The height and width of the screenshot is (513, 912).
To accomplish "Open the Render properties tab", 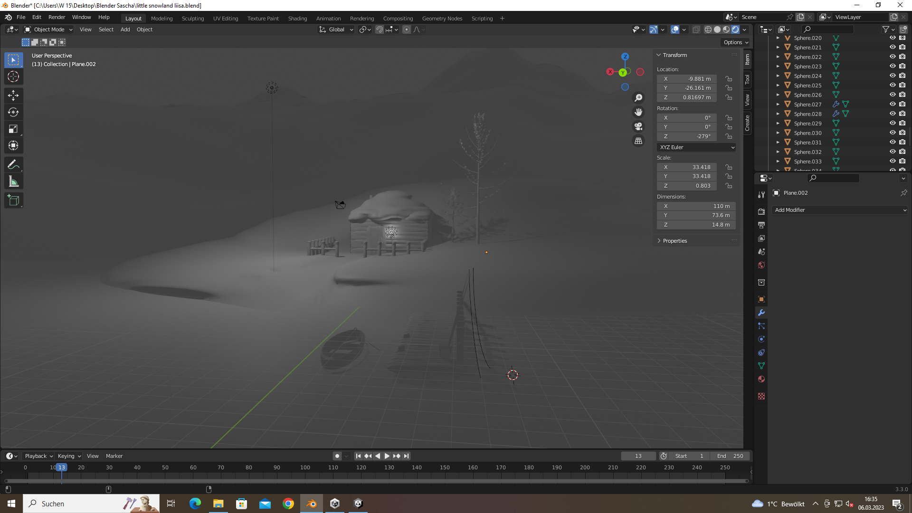I will (761, 211).
